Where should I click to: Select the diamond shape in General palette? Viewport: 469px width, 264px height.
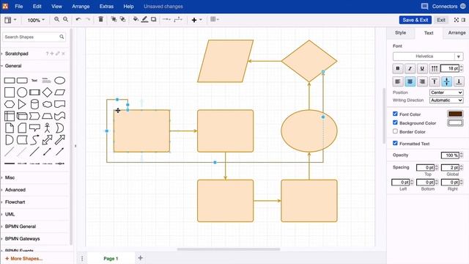click(47, 92)
